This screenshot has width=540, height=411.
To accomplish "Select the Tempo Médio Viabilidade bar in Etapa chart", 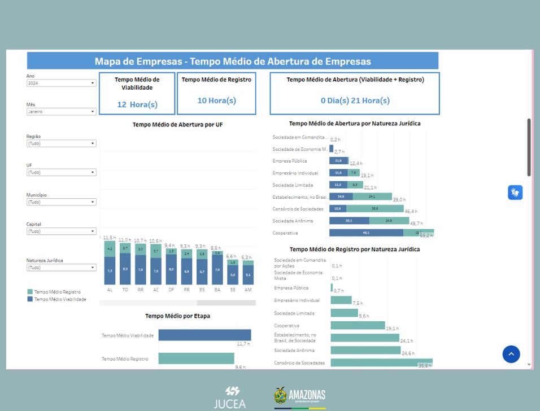I will (x=204, y=335).
